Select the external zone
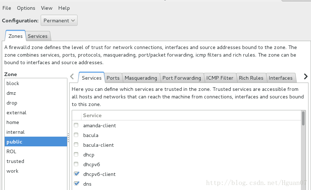 point(36,112)
